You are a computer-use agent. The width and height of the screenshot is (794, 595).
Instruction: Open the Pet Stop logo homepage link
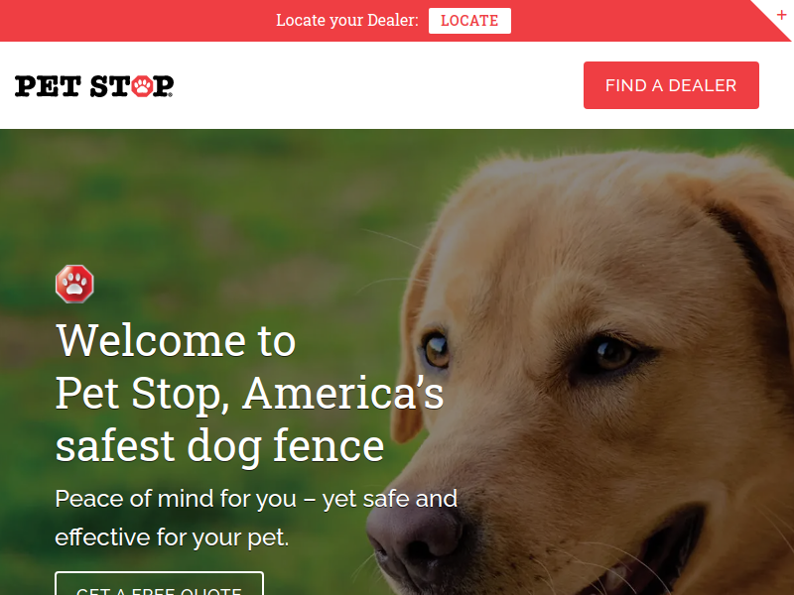pos(94,86)
